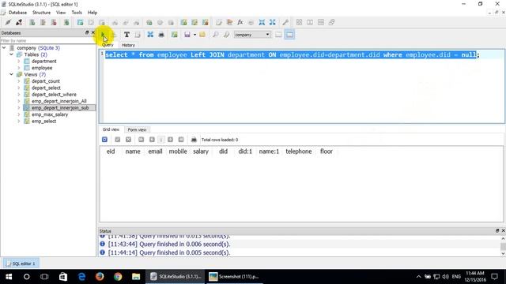Viewport: 506px width, 284px height.
Task: Click the eid column header
Action: point(111,151)
